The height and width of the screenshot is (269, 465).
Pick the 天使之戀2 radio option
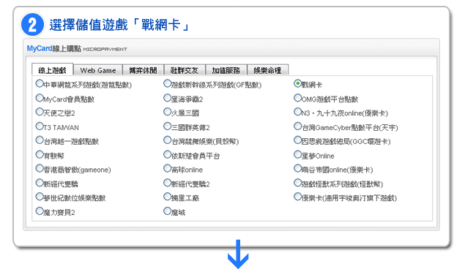(40, 112)
